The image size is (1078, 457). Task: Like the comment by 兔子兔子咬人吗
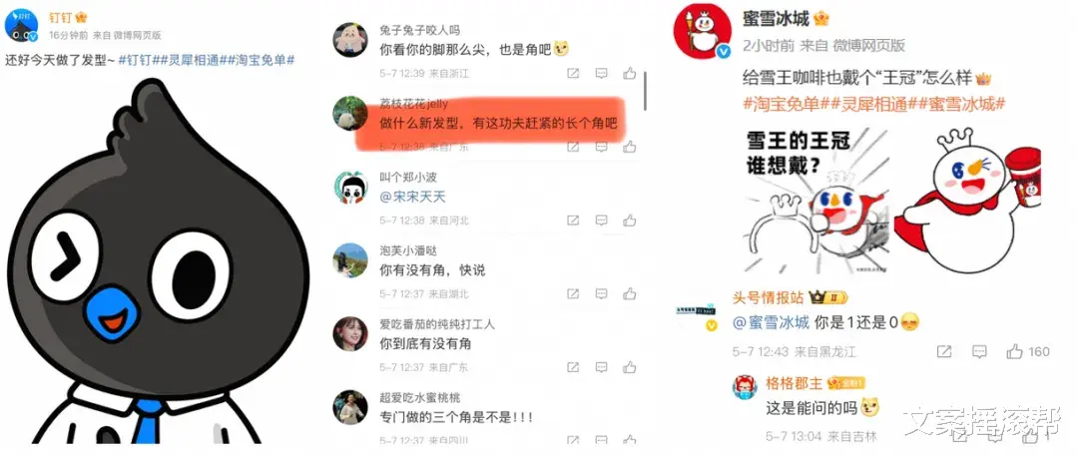(629, 73)
